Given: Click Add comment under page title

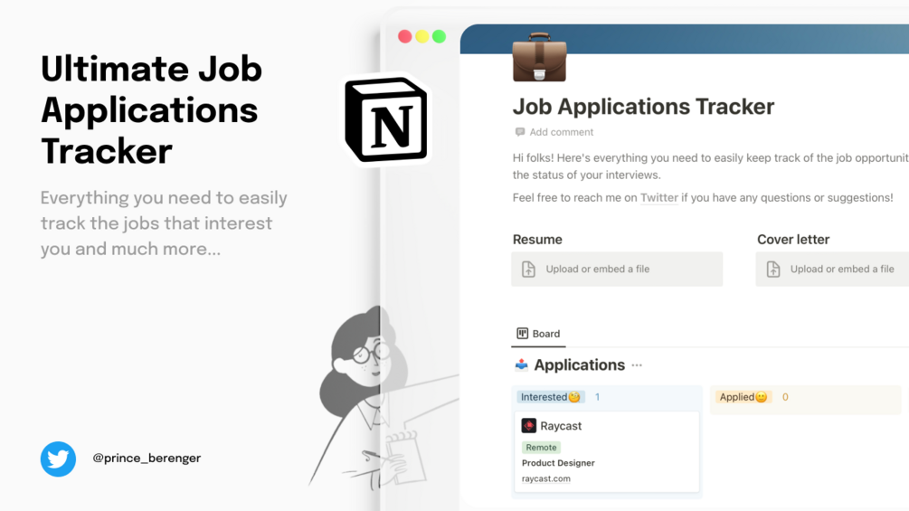Looking at the screenshot, I should pos(562,132).
